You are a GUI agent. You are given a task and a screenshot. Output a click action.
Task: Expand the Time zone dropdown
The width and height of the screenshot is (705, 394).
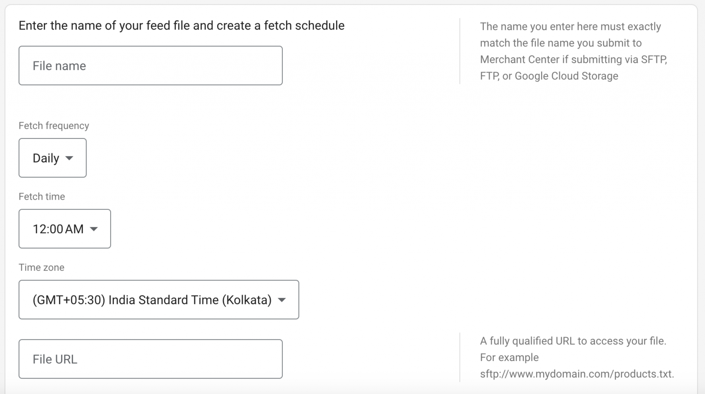159,299
